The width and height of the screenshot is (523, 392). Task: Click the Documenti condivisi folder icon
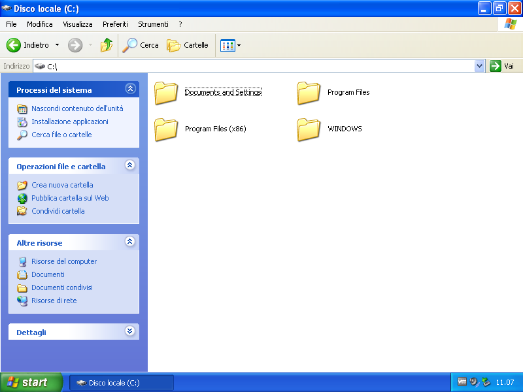[x=22, y=288]
